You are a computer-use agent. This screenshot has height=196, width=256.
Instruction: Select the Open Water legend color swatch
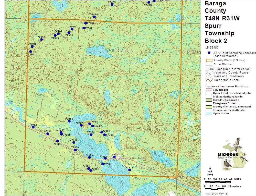[209, 114]
